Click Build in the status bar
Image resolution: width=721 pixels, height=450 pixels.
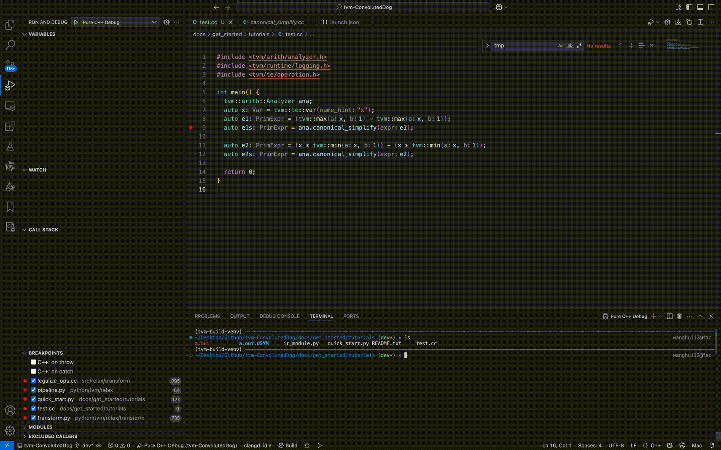point(288,445)
